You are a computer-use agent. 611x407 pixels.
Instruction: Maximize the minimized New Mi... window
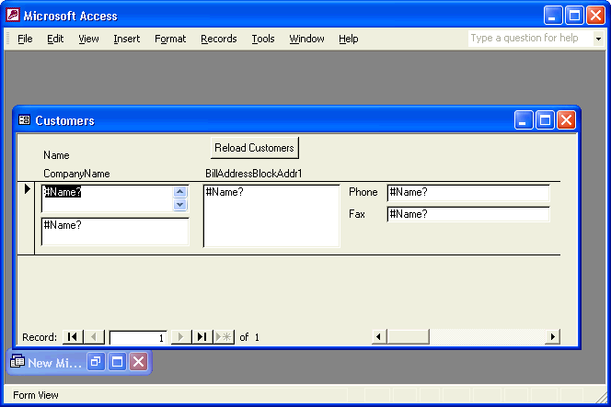click(x=117, y=362)
